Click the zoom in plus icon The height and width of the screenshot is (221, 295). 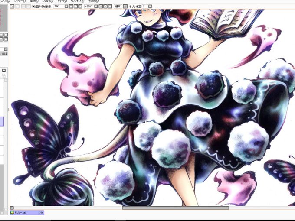[x=75, y=6]
